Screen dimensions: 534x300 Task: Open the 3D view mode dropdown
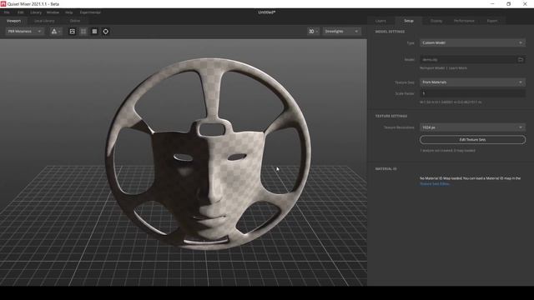tap(313, 32)
